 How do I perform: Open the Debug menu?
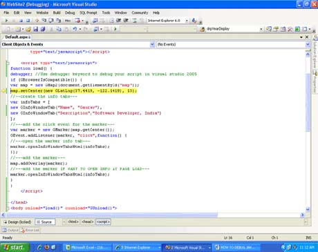click(x=70, y=12)
